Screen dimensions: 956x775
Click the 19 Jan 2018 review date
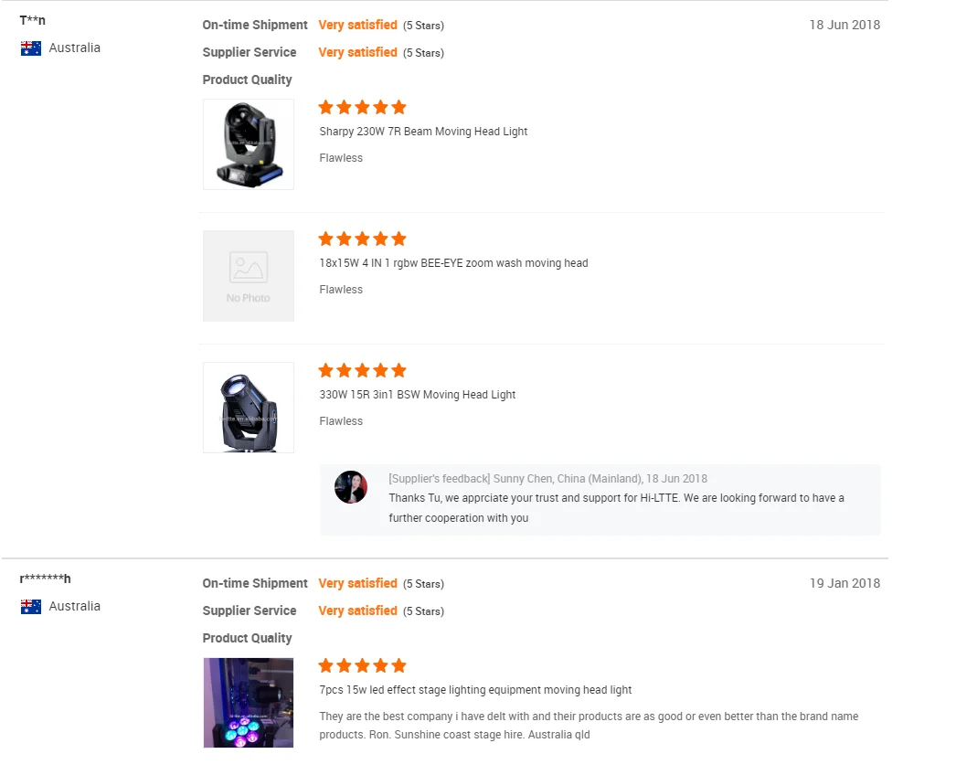tap(844, 583)
